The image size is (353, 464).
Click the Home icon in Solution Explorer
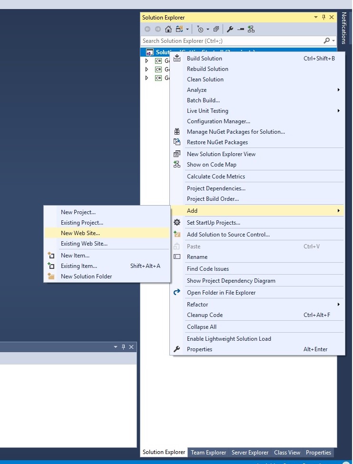tap(168, 29)
